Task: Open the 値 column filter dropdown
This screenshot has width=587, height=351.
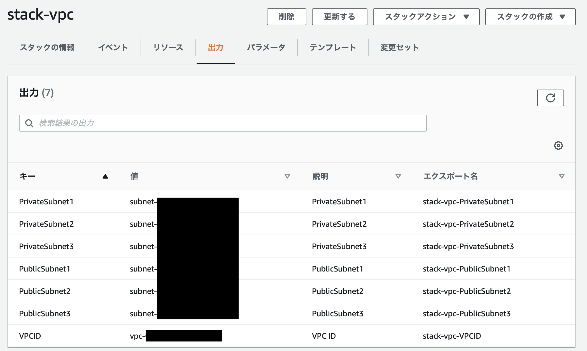Action: coord(287,176)
